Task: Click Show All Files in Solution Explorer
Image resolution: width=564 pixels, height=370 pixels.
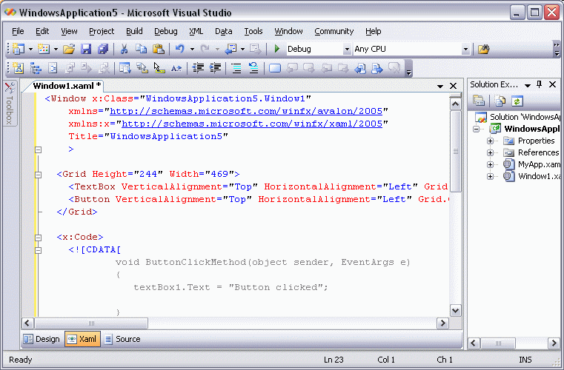Action: [500, 101]
